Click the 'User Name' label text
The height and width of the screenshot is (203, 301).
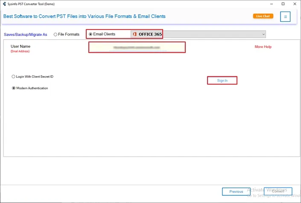pos(20,46)
